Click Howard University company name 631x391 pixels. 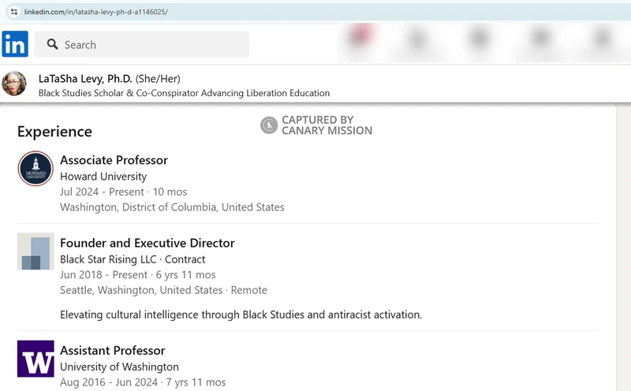[103, 177]
